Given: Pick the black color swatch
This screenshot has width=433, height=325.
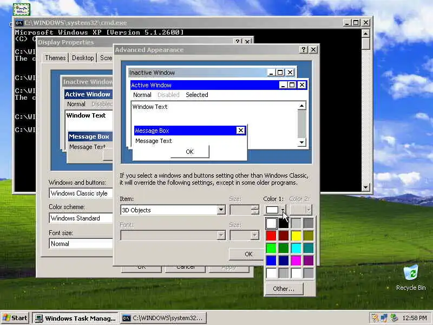Looking at the screenshot, I should pyautogui.click(x=283, y=223).
